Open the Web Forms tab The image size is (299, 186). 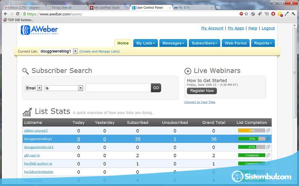click(x=236, y=43)
